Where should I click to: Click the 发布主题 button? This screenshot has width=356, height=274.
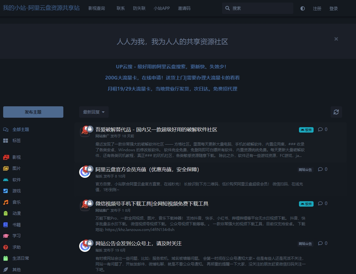point(33,112)
